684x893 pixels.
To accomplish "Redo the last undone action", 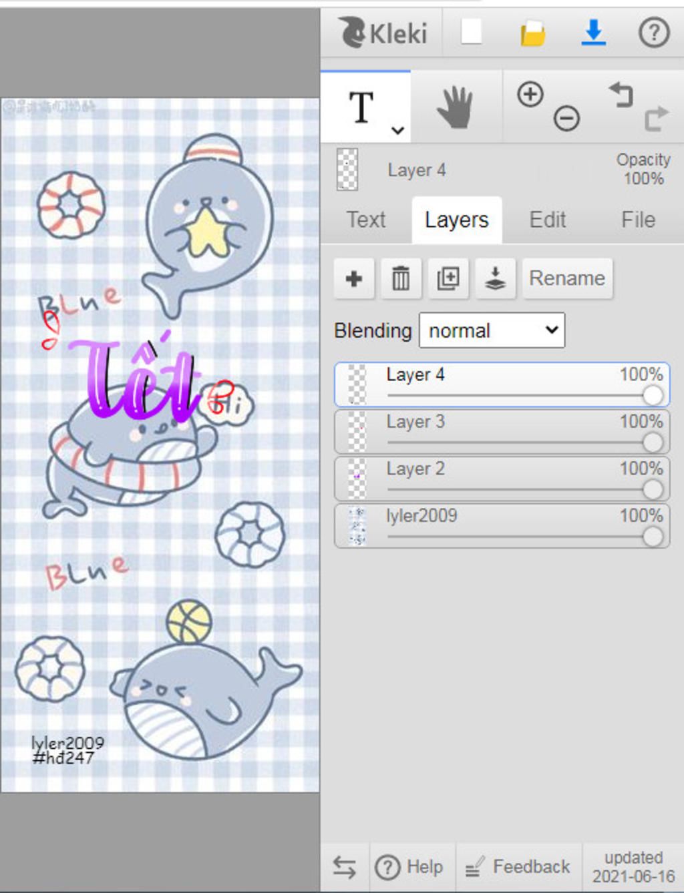I will [656, 119].
